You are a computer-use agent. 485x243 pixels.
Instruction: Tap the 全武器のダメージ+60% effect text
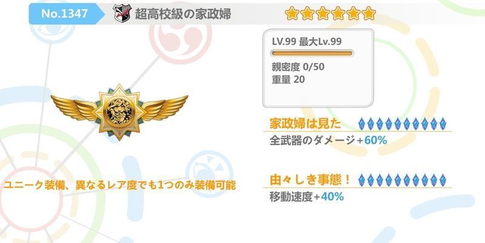pos(328,141)
